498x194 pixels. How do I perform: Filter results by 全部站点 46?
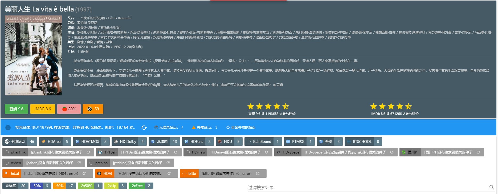coord(20,142)
